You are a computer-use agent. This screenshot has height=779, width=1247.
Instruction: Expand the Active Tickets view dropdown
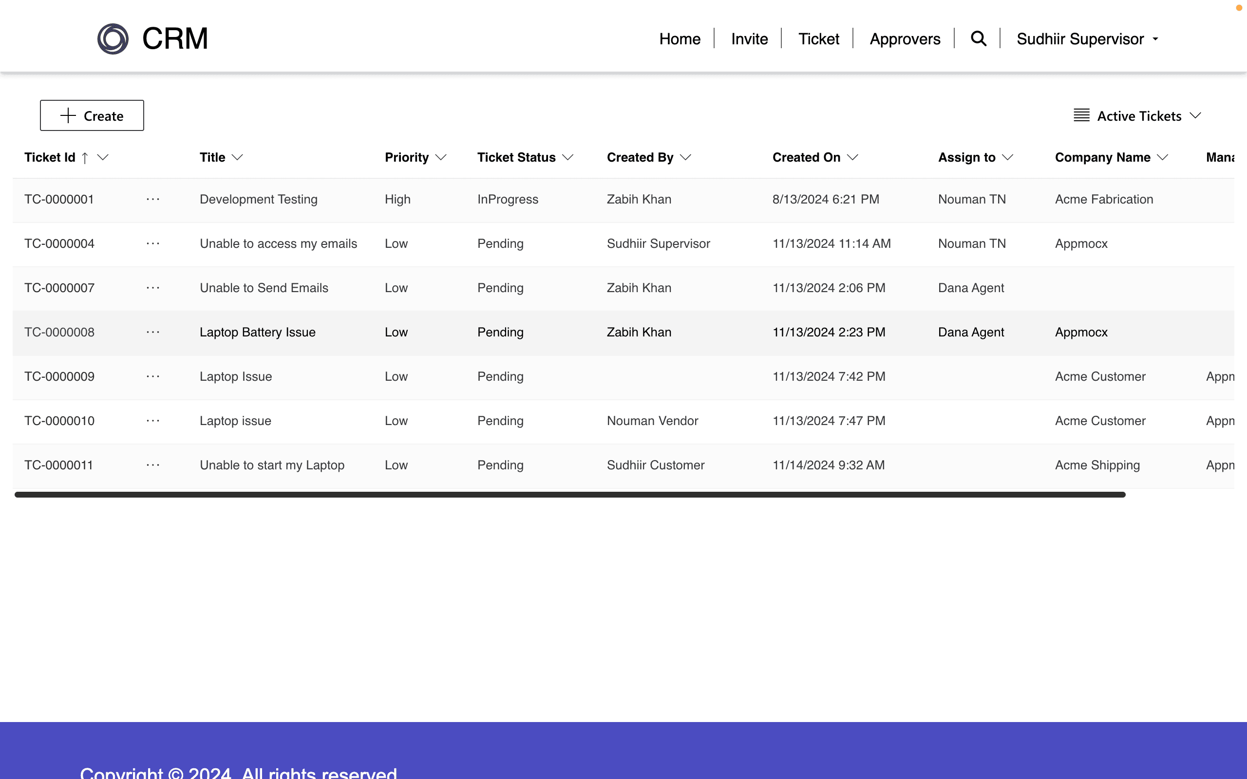1195,115
